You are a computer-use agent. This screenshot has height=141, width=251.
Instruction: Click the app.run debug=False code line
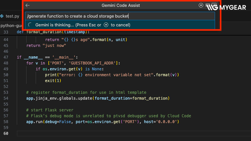point(103,122)
